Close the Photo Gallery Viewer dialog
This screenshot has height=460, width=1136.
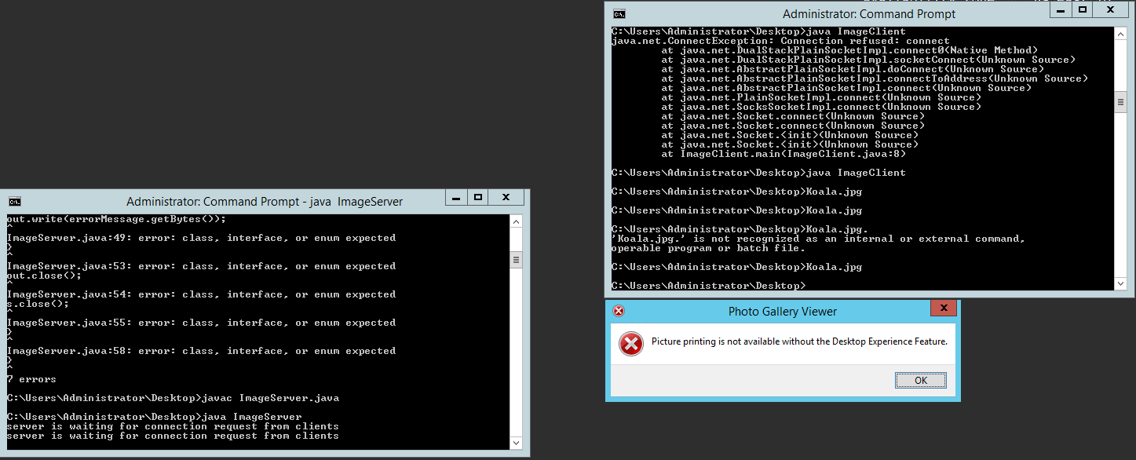943,308
